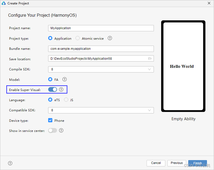Enable the Show in service center switch
The width and height of the screenshot is (214, 170).
click(x=53, y=131)
